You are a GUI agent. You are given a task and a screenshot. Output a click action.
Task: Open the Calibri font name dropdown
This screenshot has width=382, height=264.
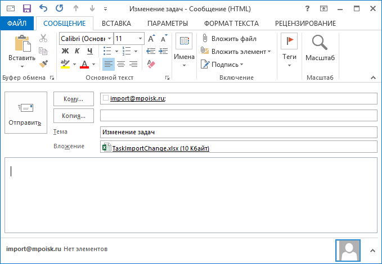109,39
